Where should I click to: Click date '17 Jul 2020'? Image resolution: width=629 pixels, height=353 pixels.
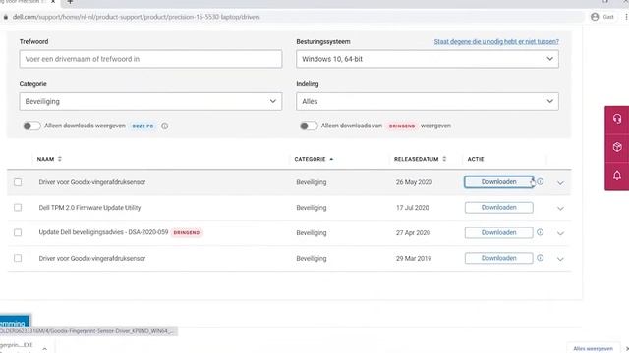pos(413,208)
